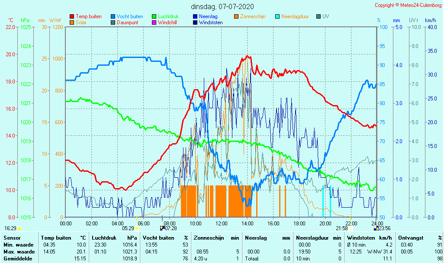Click the moon icon beside 07:28
The width and height of the screenshot is (444, 263).
point(162,228)
